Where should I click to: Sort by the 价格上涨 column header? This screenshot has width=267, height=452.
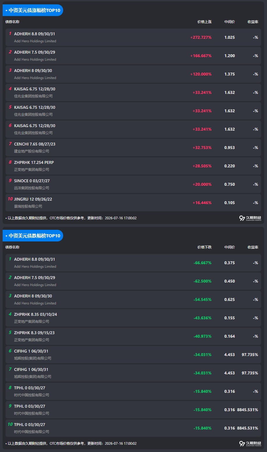coord(204,22)
